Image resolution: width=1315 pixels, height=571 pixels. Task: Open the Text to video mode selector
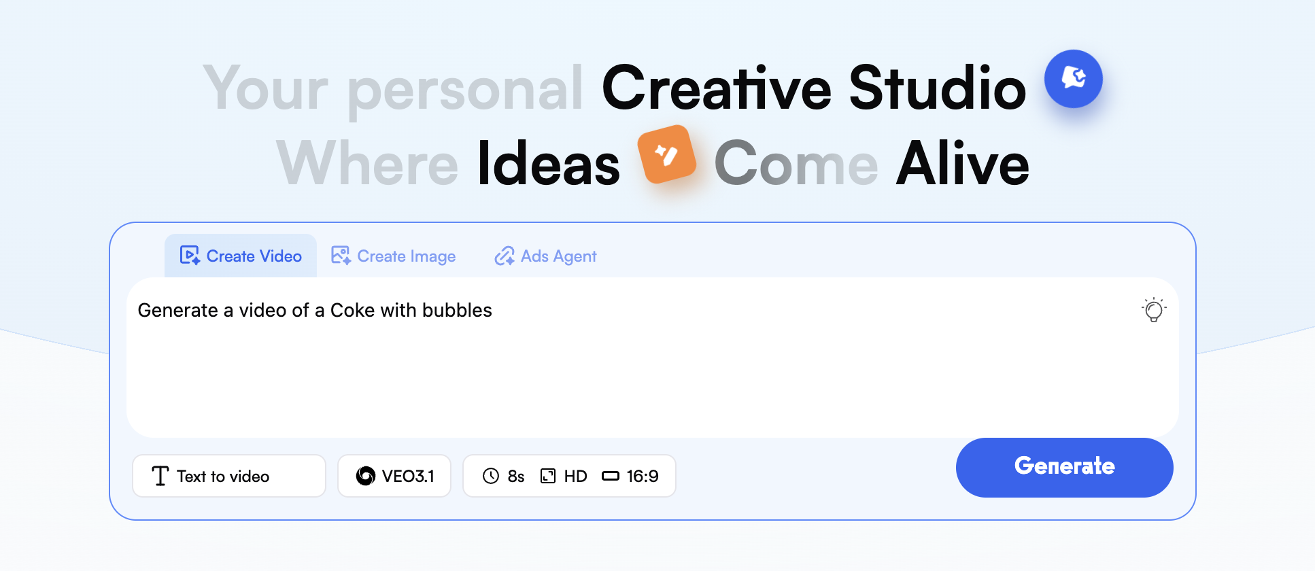pyautogui.click(x=229, y=476)
